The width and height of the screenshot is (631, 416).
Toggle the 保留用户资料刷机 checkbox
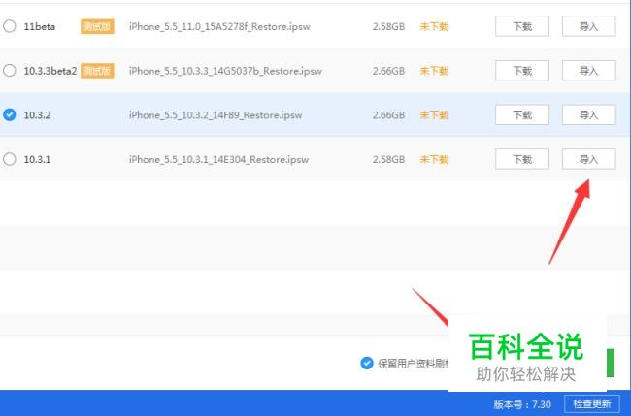(367, 363)
